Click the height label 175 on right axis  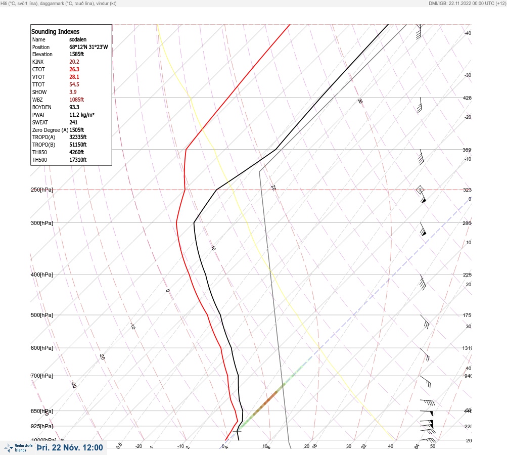[x=467, y=315]
